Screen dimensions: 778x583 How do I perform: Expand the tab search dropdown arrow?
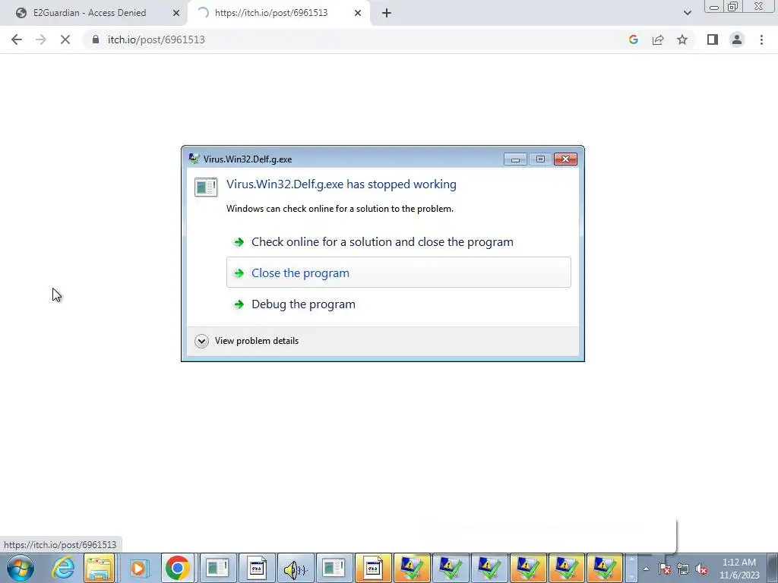click(x=687, y=13)
